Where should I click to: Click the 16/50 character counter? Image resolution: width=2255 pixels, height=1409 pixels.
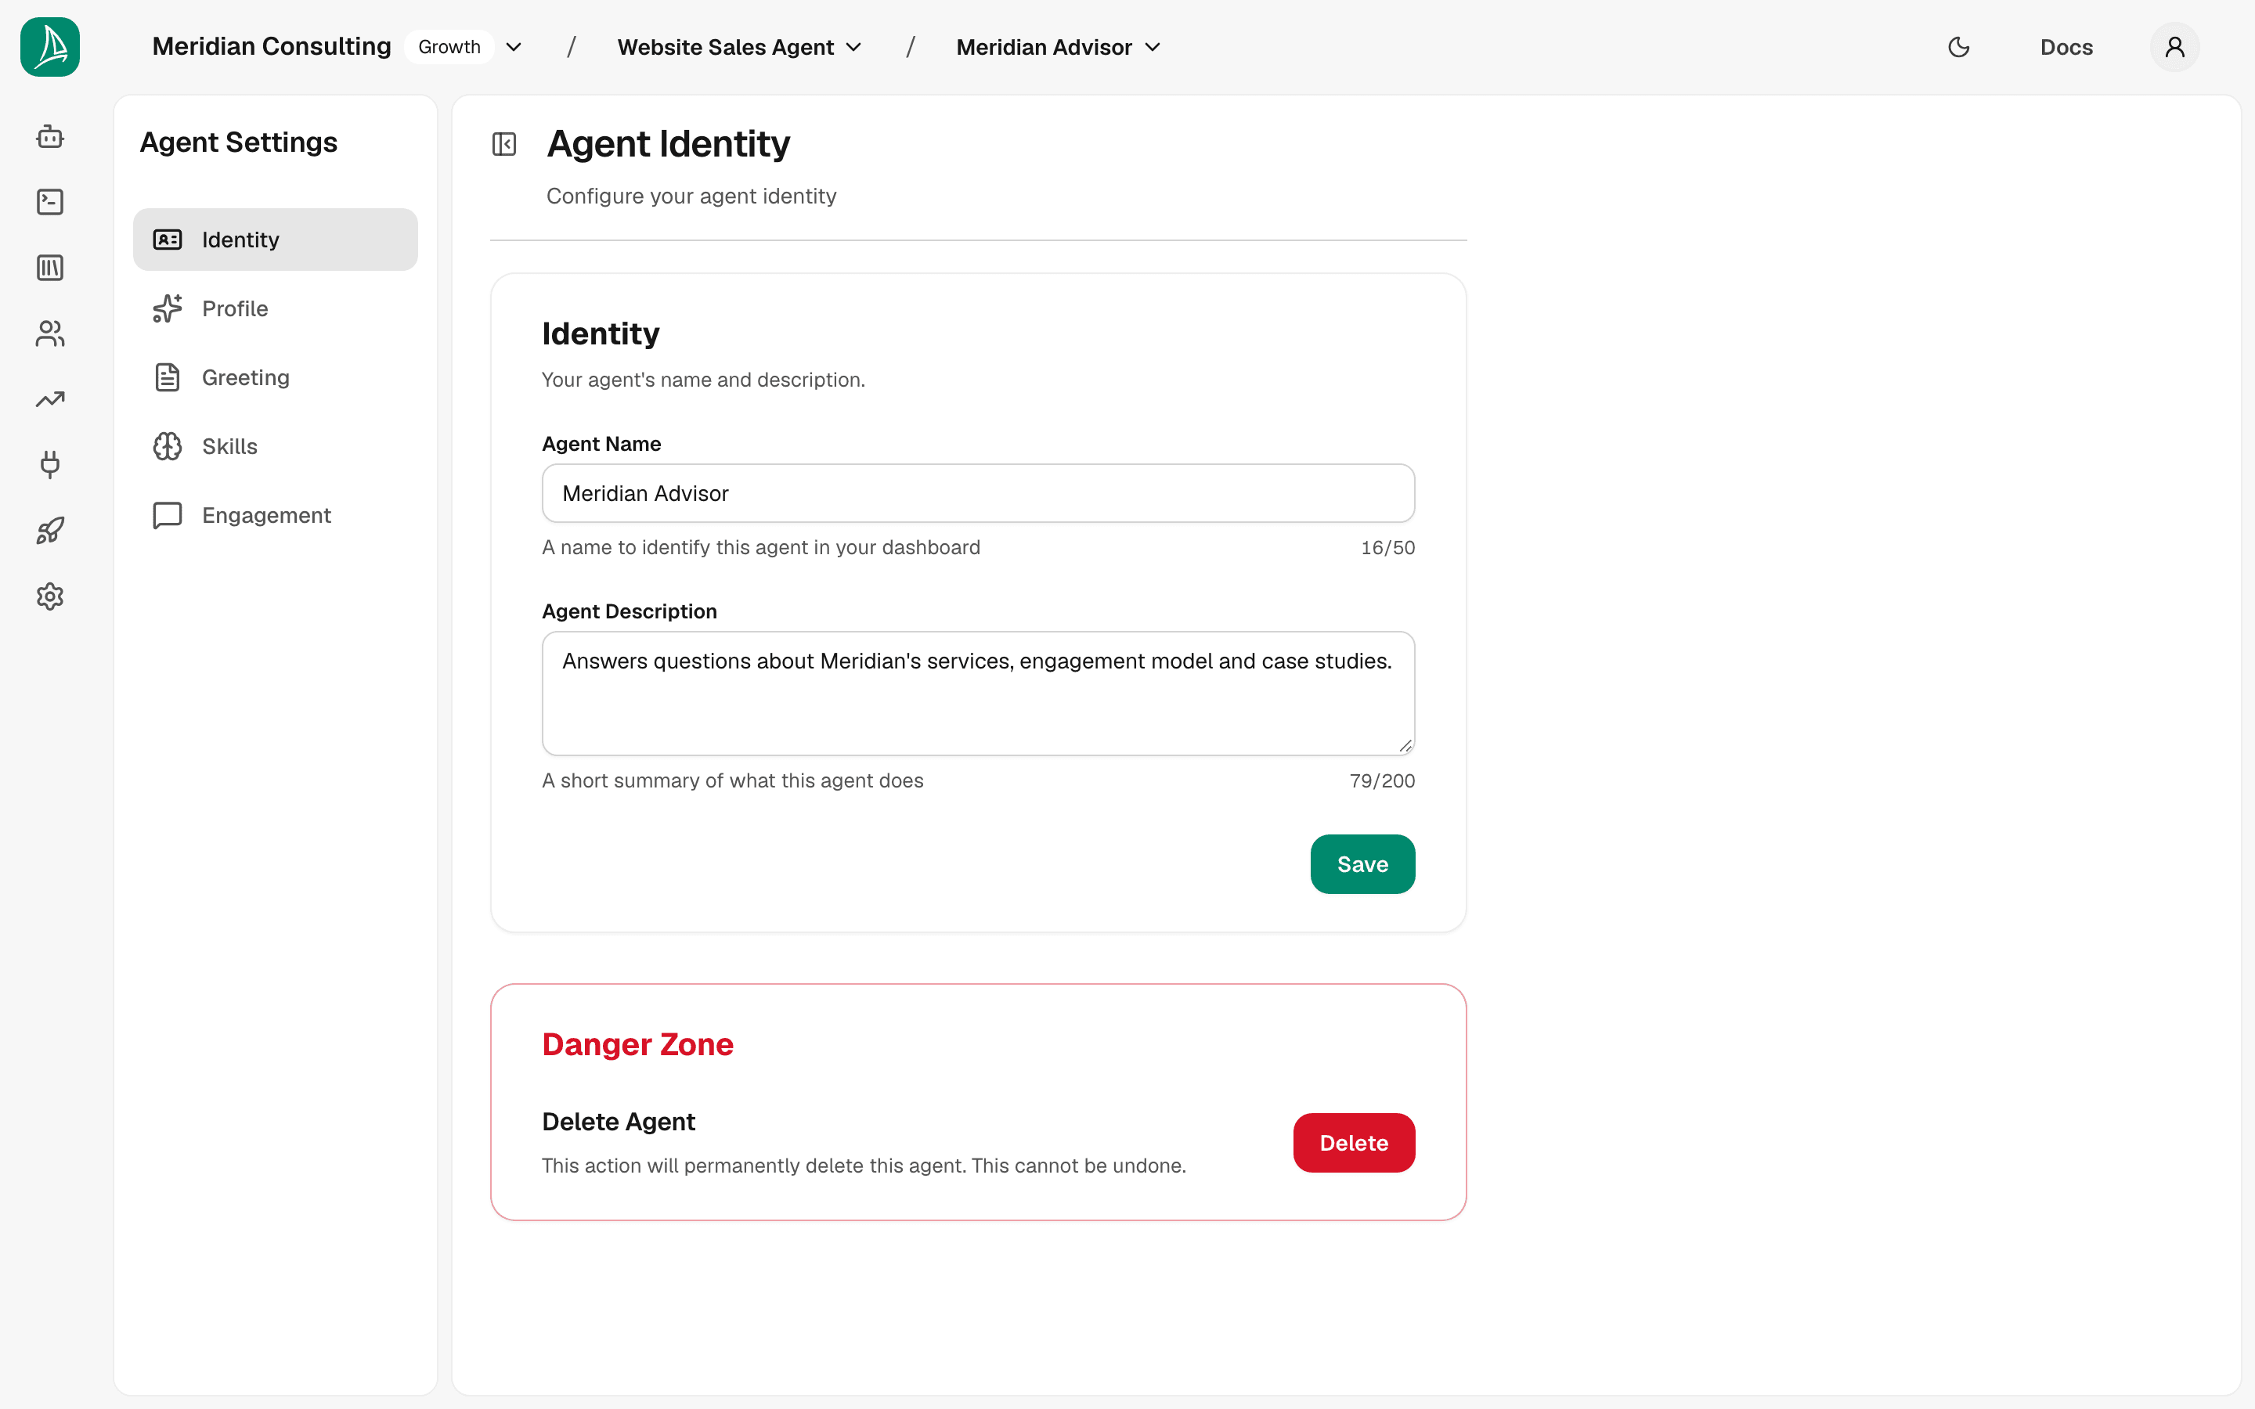[1387, 548]
